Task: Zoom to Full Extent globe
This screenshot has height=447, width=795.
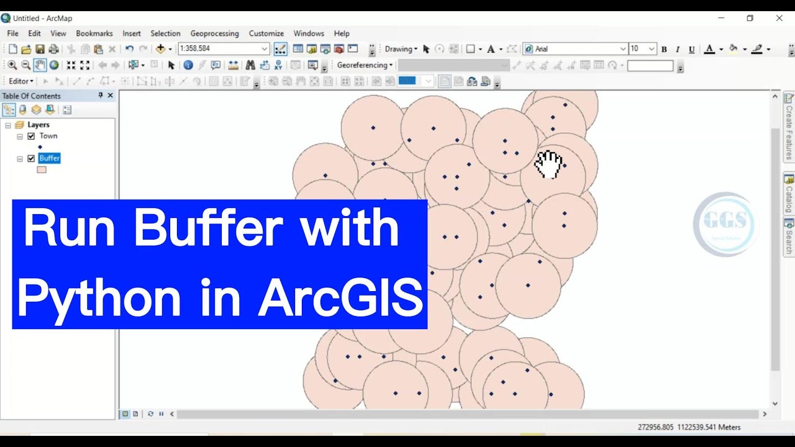Action: [54, 65]
